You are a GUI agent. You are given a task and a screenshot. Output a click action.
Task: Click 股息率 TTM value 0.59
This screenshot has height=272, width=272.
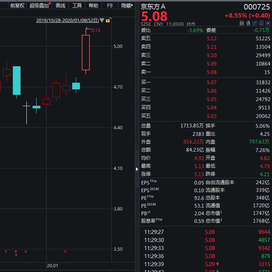pyautogui.click(x=199, y=221)
